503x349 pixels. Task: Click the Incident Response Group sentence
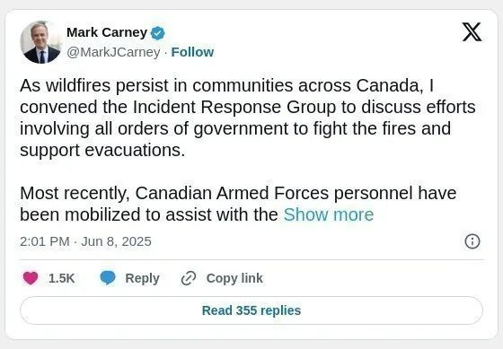point(247,118)
